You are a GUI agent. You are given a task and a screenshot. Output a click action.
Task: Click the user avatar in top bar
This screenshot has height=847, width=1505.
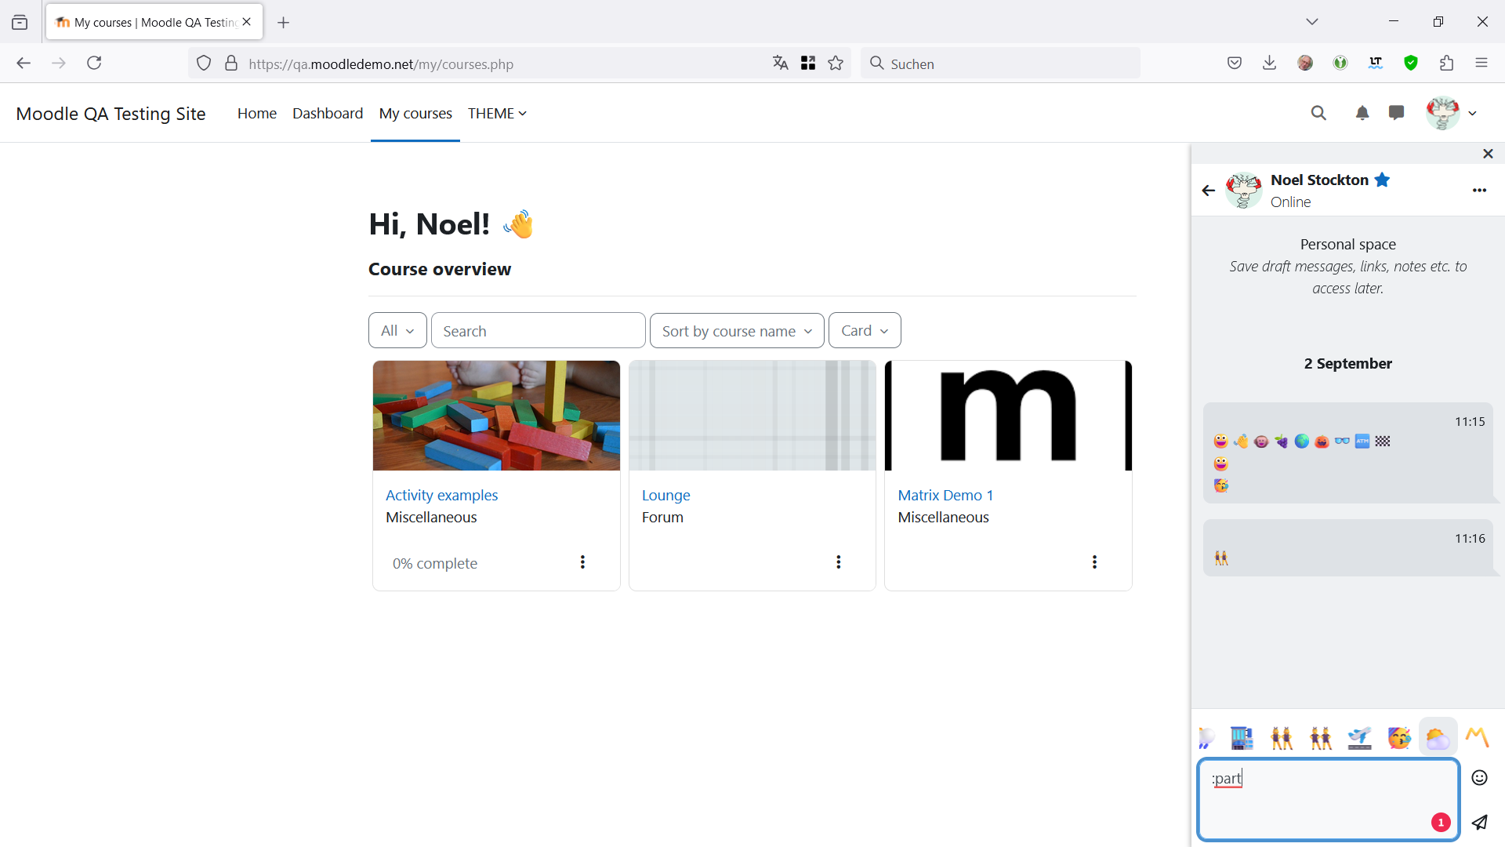(1442, 114)
